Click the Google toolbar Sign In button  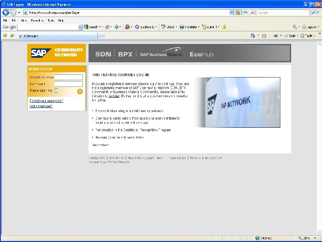coord(309,27)
